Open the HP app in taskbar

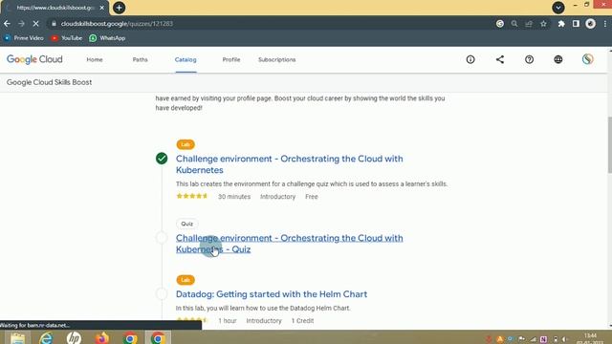tap(74, 337)
